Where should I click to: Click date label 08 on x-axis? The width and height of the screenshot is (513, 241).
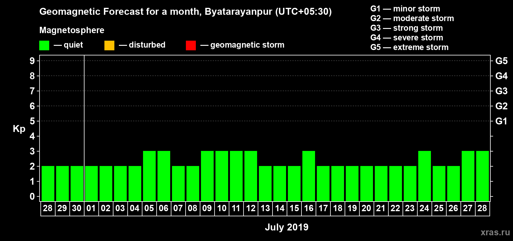pos(193,208)
